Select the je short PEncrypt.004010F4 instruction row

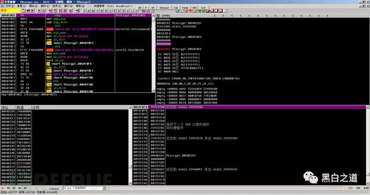[76, 64]
